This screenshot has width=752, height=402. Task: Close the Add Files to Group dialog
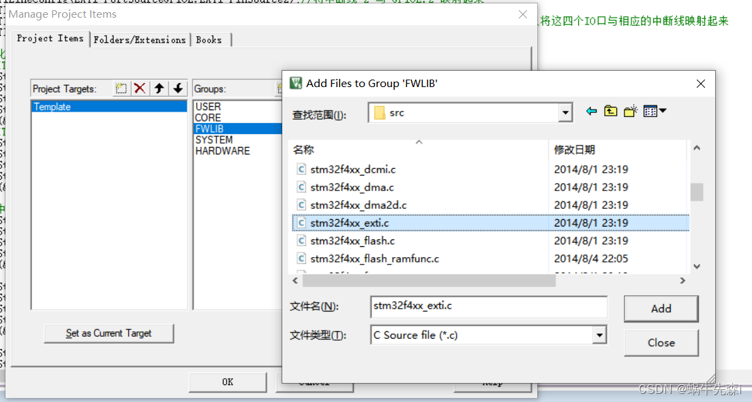click(701, 84)
